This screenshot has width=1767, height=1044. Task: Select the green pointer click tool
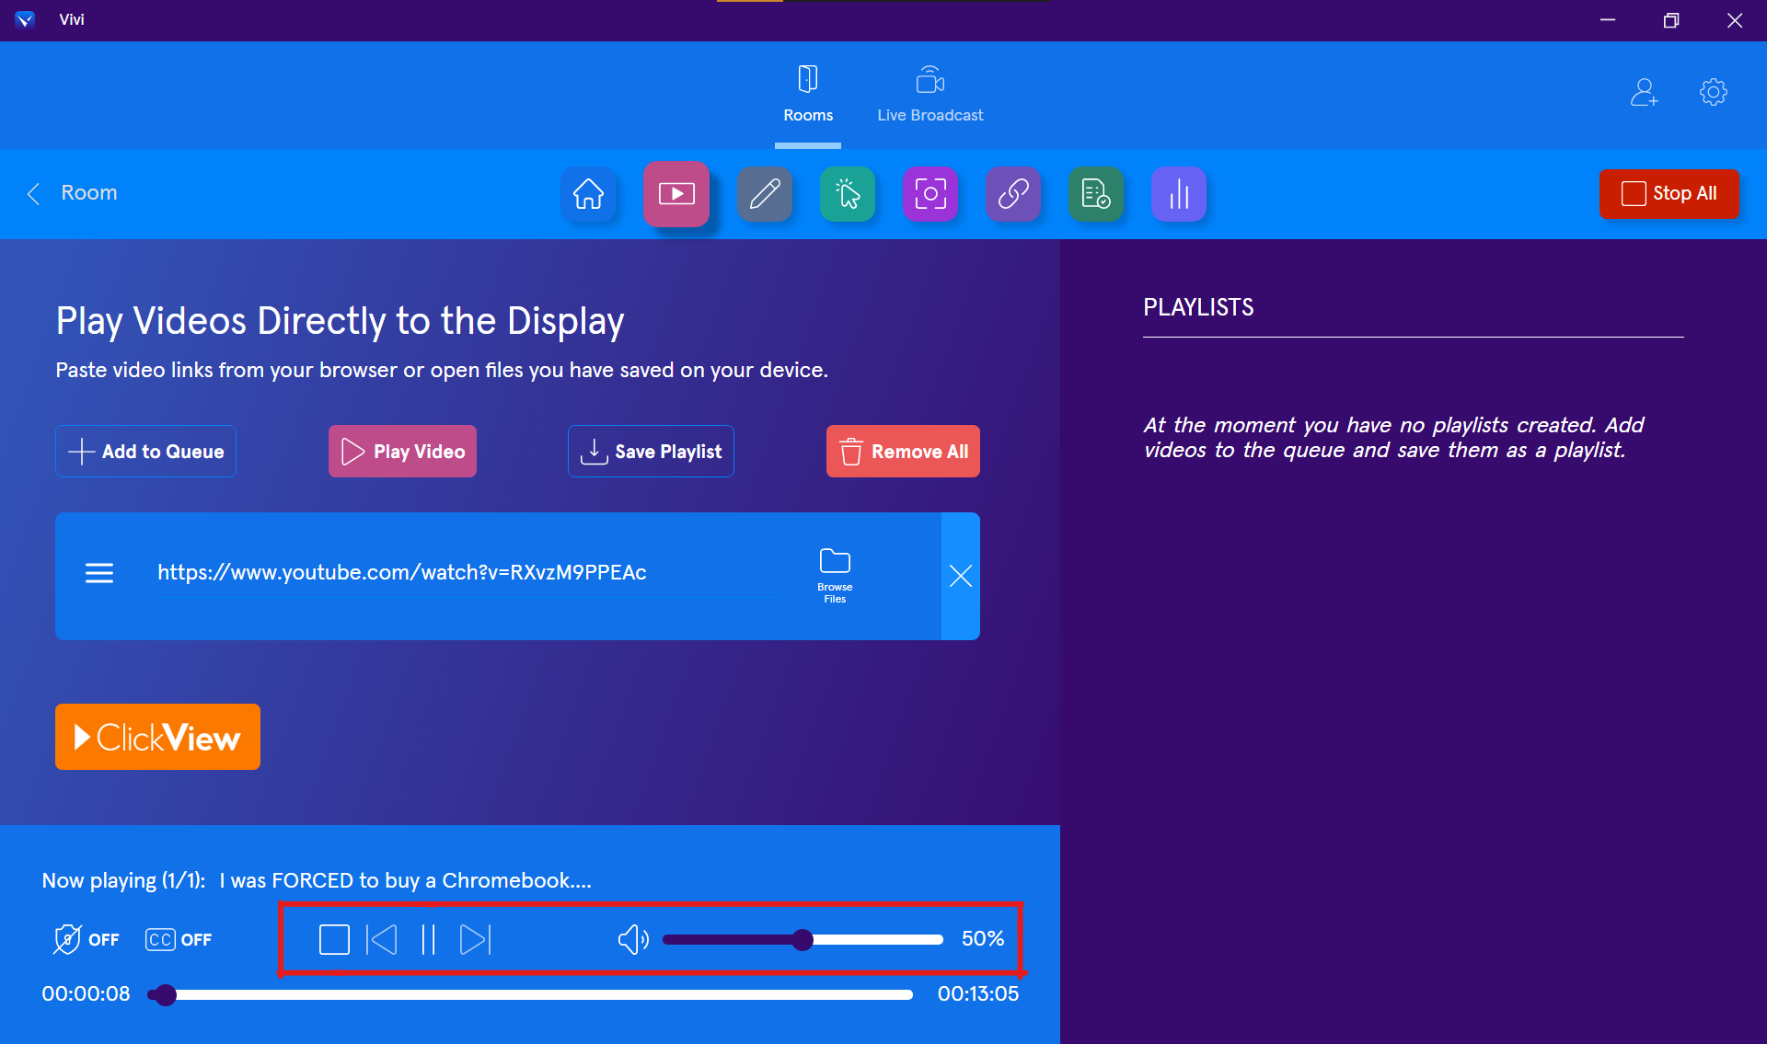848,194
